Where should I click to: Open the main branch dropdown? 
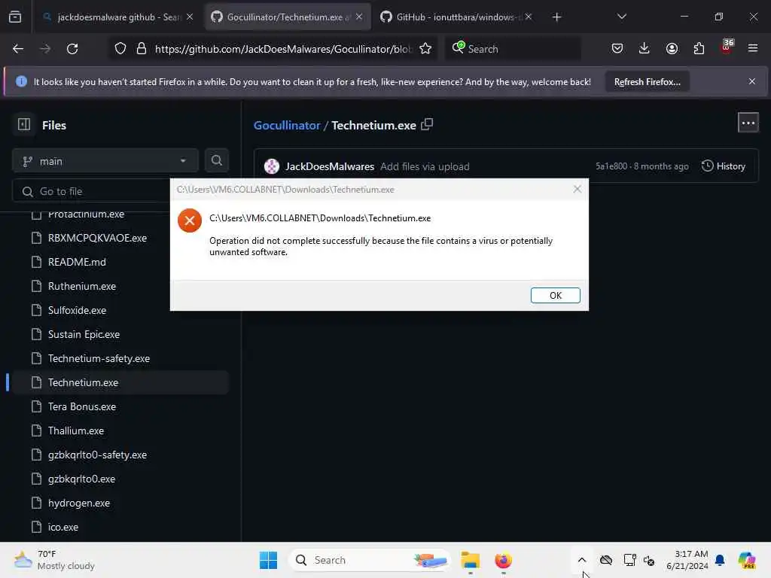coord(105,161)
